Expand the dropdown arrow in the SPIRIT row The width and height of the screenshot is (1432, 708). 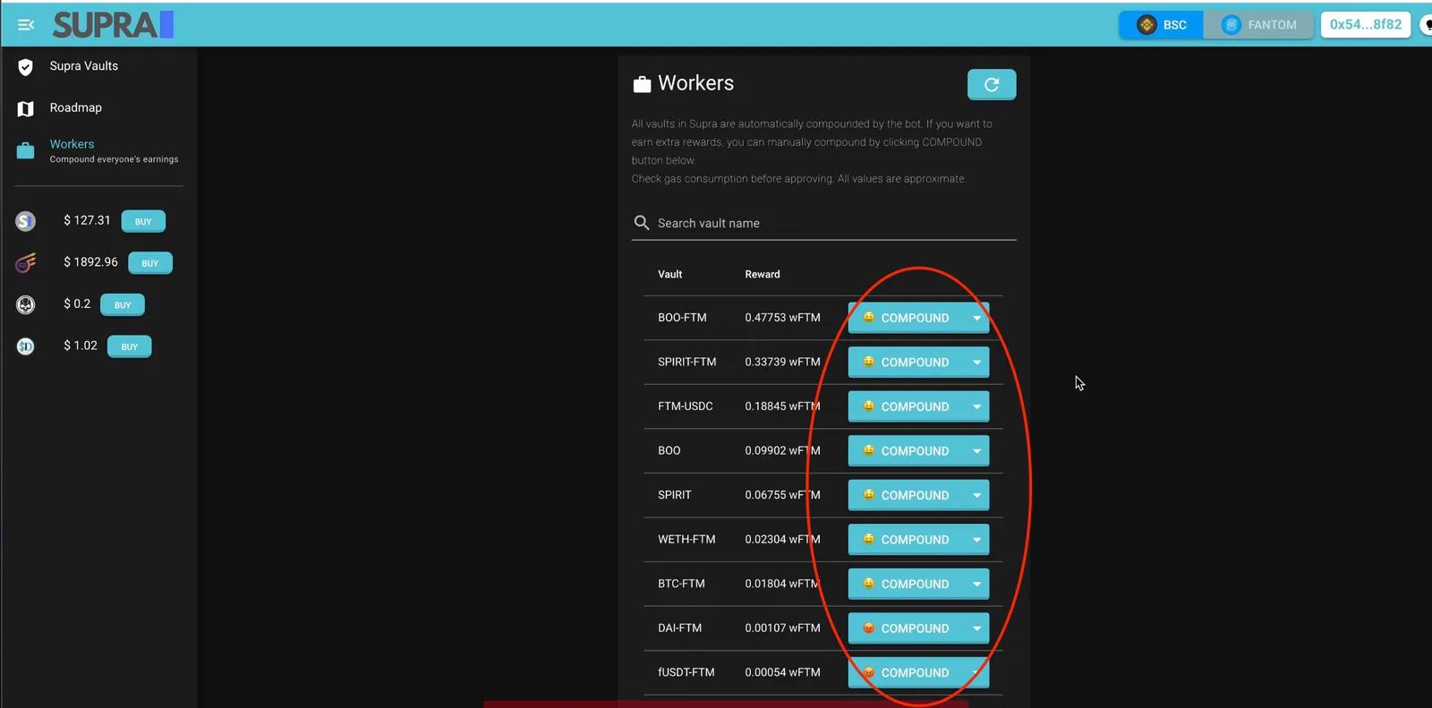pyautogui.click(x=976, y=495)
